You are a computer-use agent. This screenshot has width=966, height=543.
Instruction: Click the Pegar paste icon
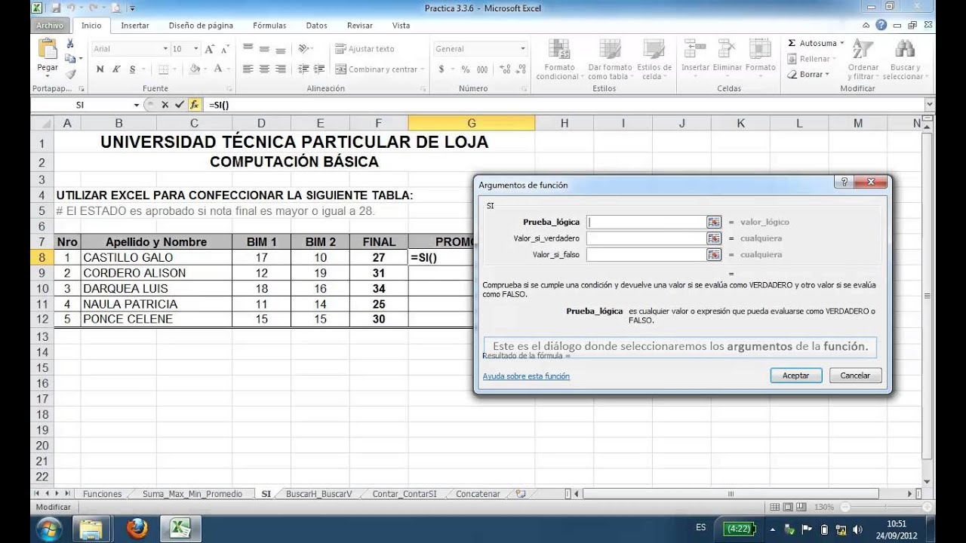click(48, 50)
